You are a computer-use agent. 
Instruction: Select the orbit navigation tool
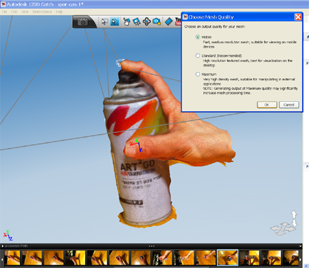(147, 21)
